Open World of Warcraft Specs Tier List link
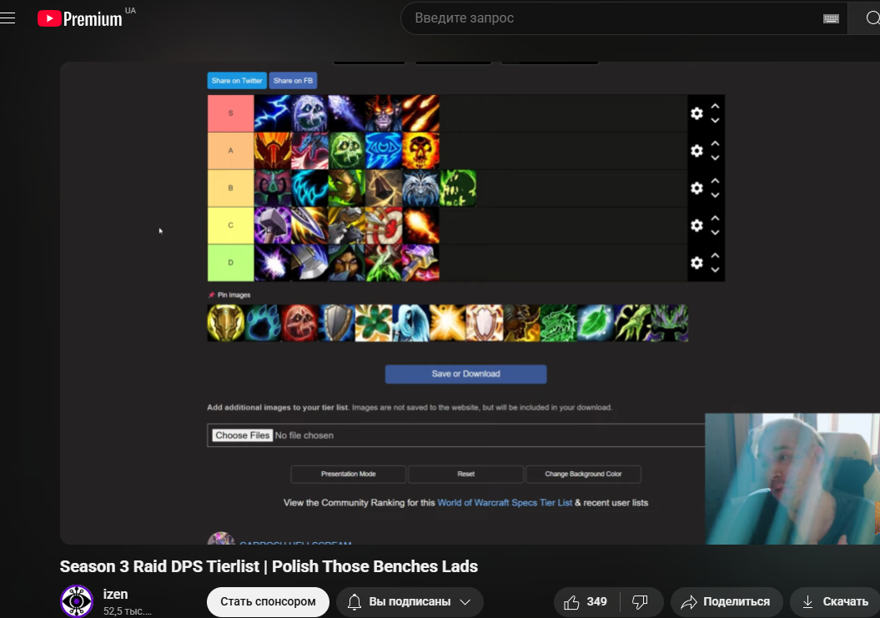The height and width of the screenshot is (618, 880). coord(505,502)
